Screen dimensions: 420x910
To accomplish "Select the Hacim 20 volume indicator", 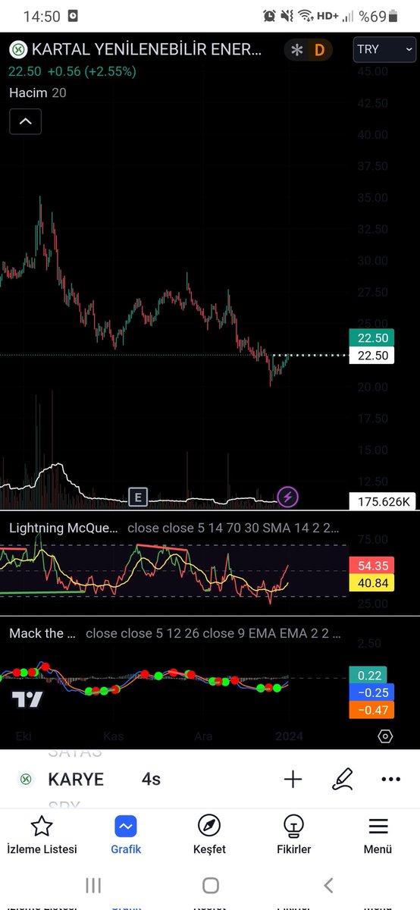I will (x=37, y=93).
